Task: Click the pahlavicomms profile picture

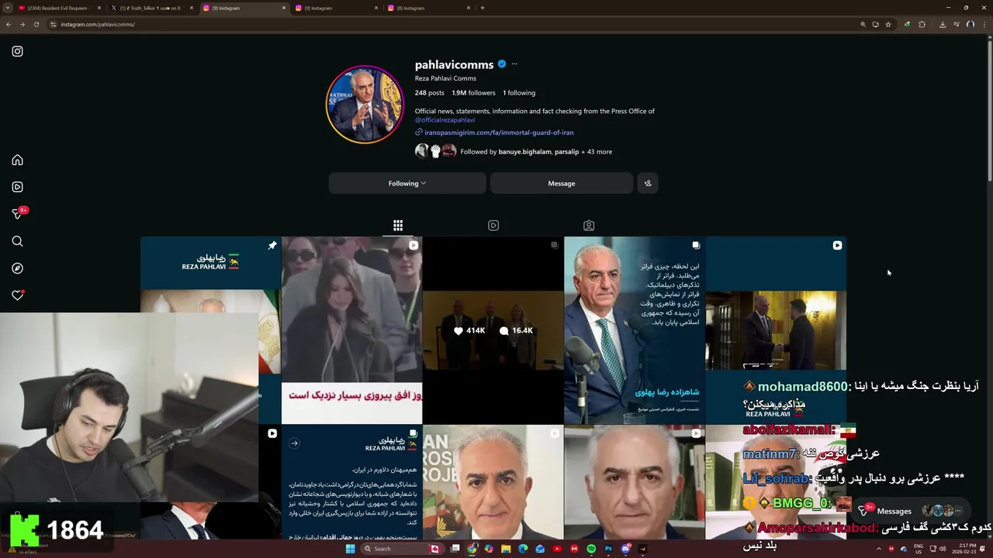Action: 365,105
